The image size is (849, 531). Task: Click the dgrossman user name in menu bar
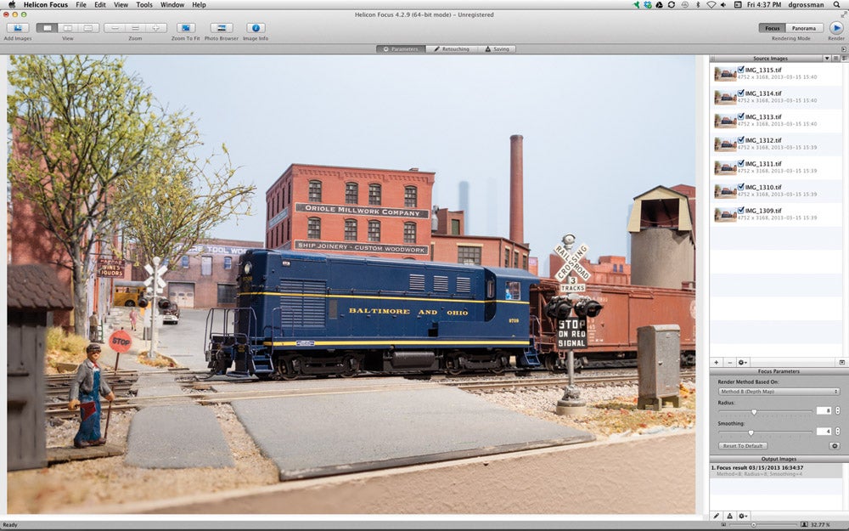[x=807, y=4]
